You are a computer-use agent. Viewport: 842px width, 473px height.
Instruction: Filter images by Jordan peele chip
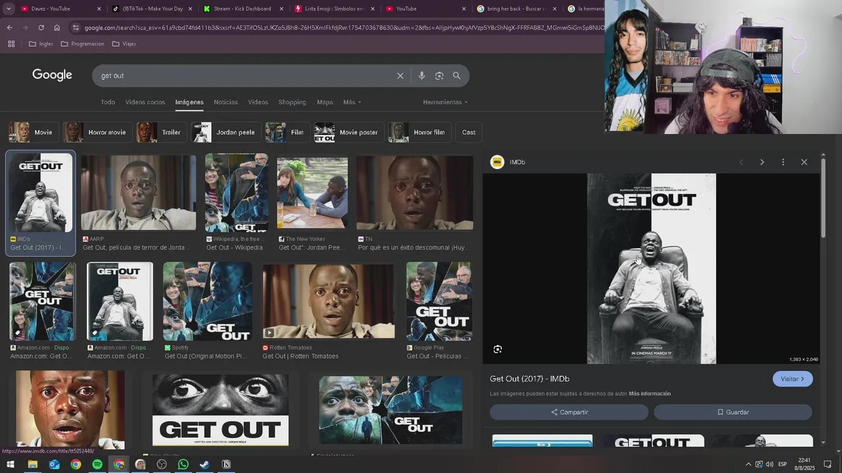pos(226,133)
